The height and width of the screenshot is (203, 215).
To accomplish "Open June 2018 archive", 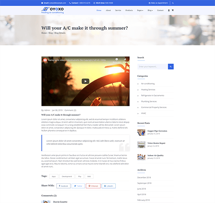I will point(142,189).
